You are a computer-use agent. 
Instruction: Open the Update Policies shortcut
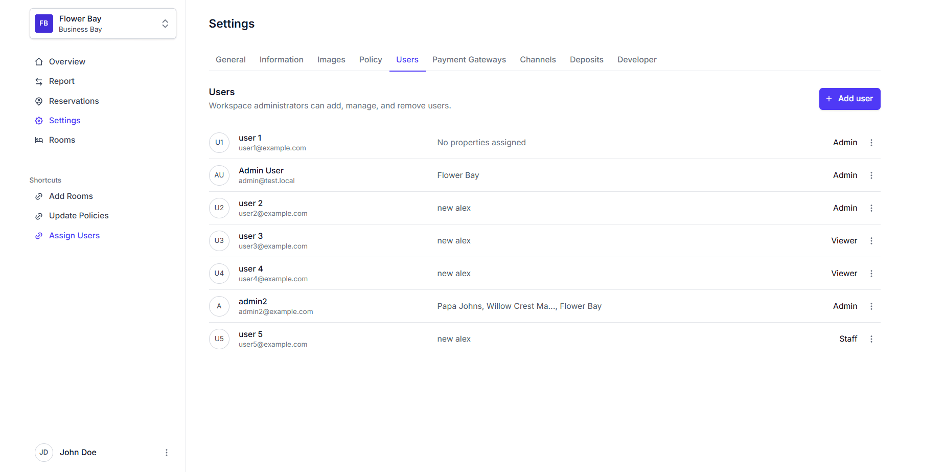[x=79, y=216]
